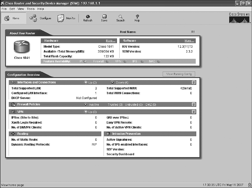Click the Cisco Systems logo
This screenshot has height=188, width=252.
pyautogui.click(x=239, y=18)
